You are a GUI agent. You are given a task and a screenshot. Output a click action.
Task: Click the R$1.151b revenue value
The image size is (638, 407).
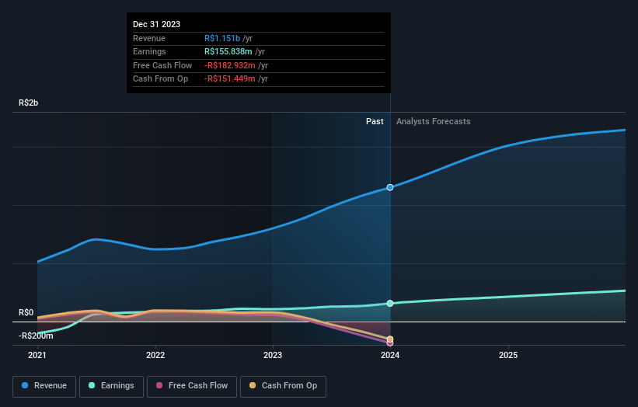[x=222, y=38]
